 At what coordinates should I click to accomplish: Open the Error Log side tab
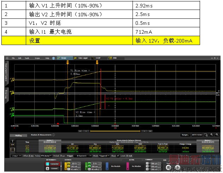point(6,95)
